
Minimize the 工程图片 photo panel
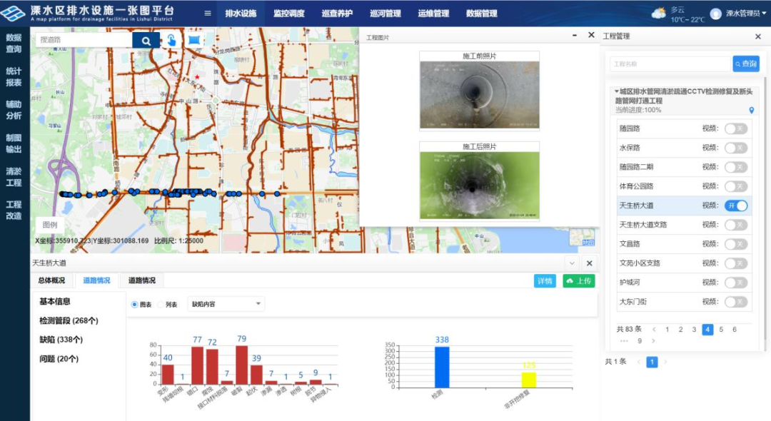pos(574,36)
